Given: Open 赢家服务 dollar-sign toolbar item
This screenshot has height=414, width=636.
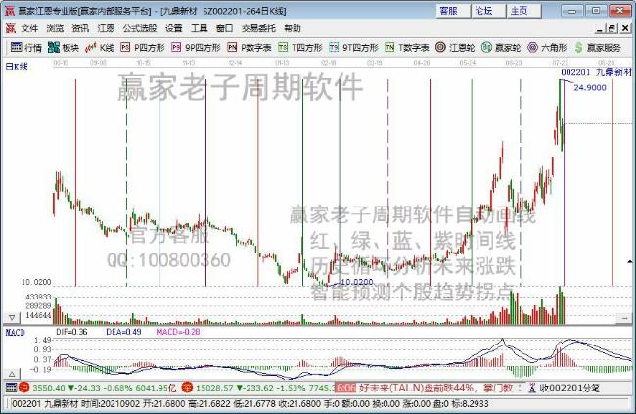Looking at the screenshot, I should [598, 48].
